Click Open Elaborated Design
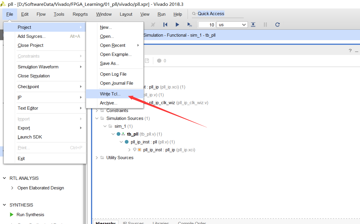Viewport: 360px width, 224px height. pyautogui.click(x=41, y=188)
